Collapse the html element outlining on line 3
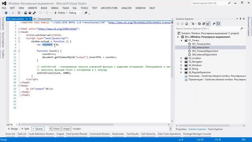Image resolution: width=252 pixels, height=142 pixels. [19, 29]
